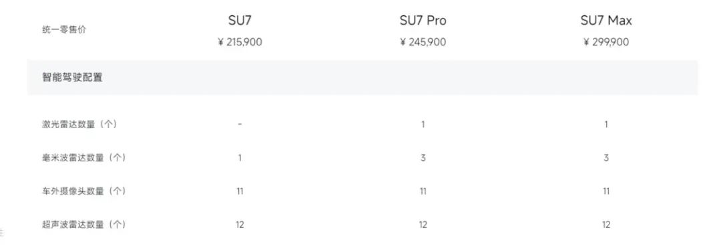Open the SU7 Max model heading

[x=606, y=21]
